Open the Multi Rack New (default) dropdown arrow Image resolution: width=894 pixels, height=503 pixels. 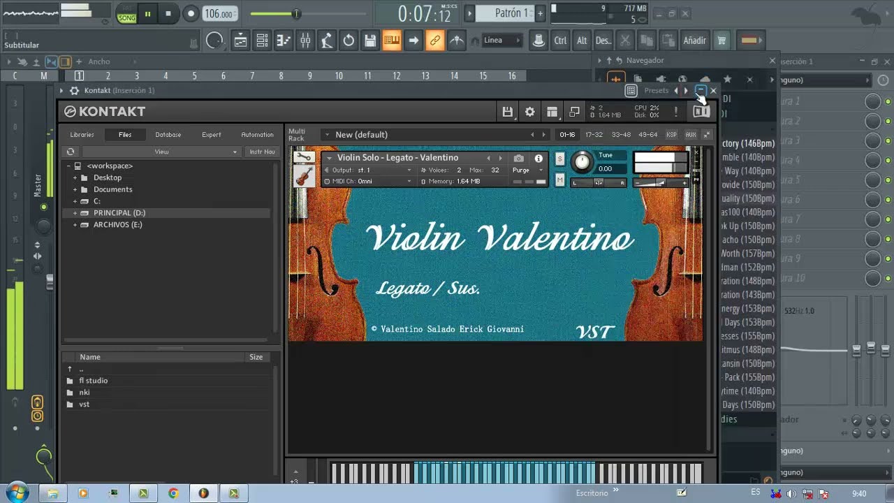click(327, 134)
